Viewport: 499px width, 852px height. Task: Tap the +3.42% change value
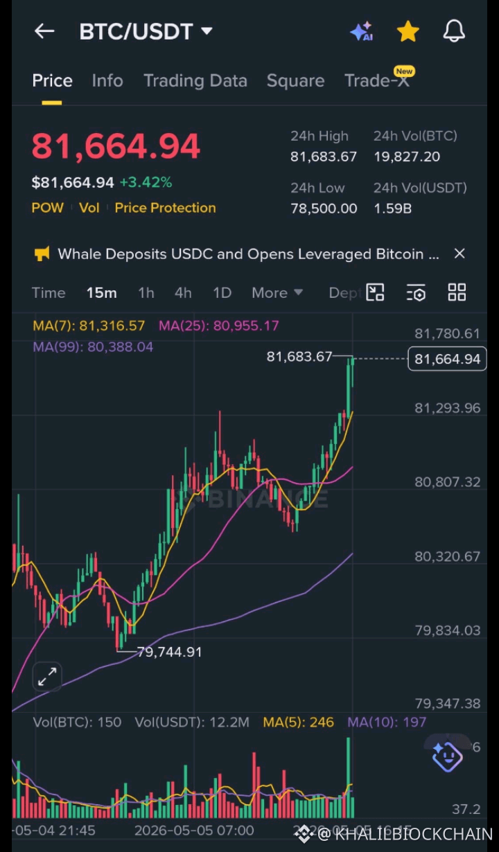coord(146,183)
